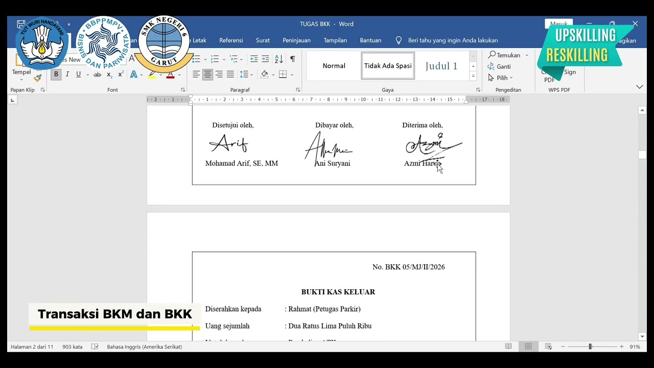Open 903 kata word count
Image resolution: width=654 pixels, height=368 pixels.
[x=72, y=347]
